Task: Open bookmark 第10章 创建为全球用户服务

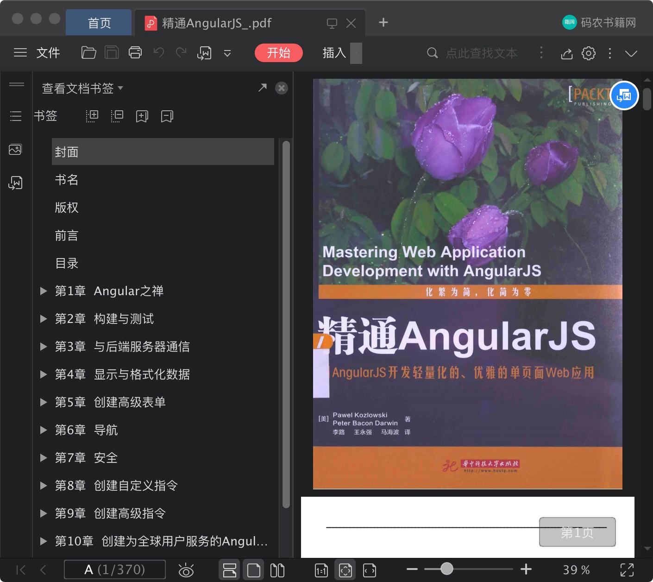Action: 161,541
